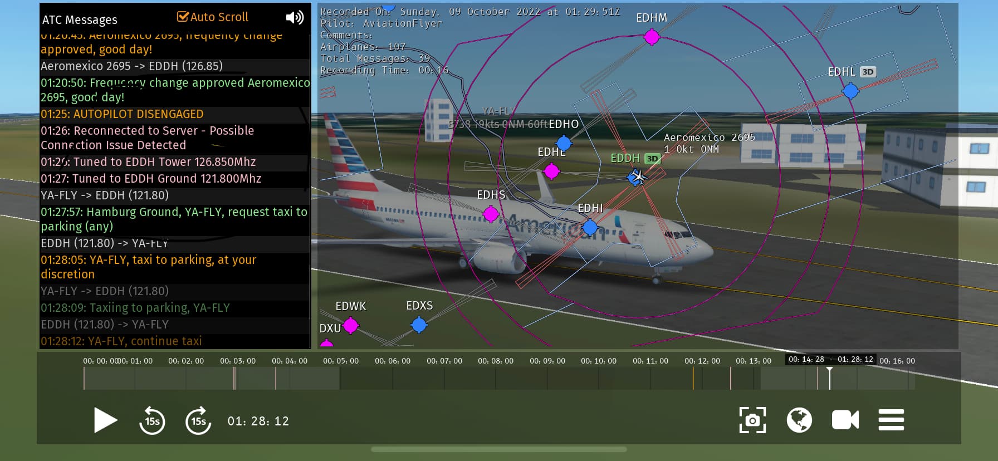Click the 00:16:00 timeline label
This screenshot has width=998, height=461.
click(897, 361)
